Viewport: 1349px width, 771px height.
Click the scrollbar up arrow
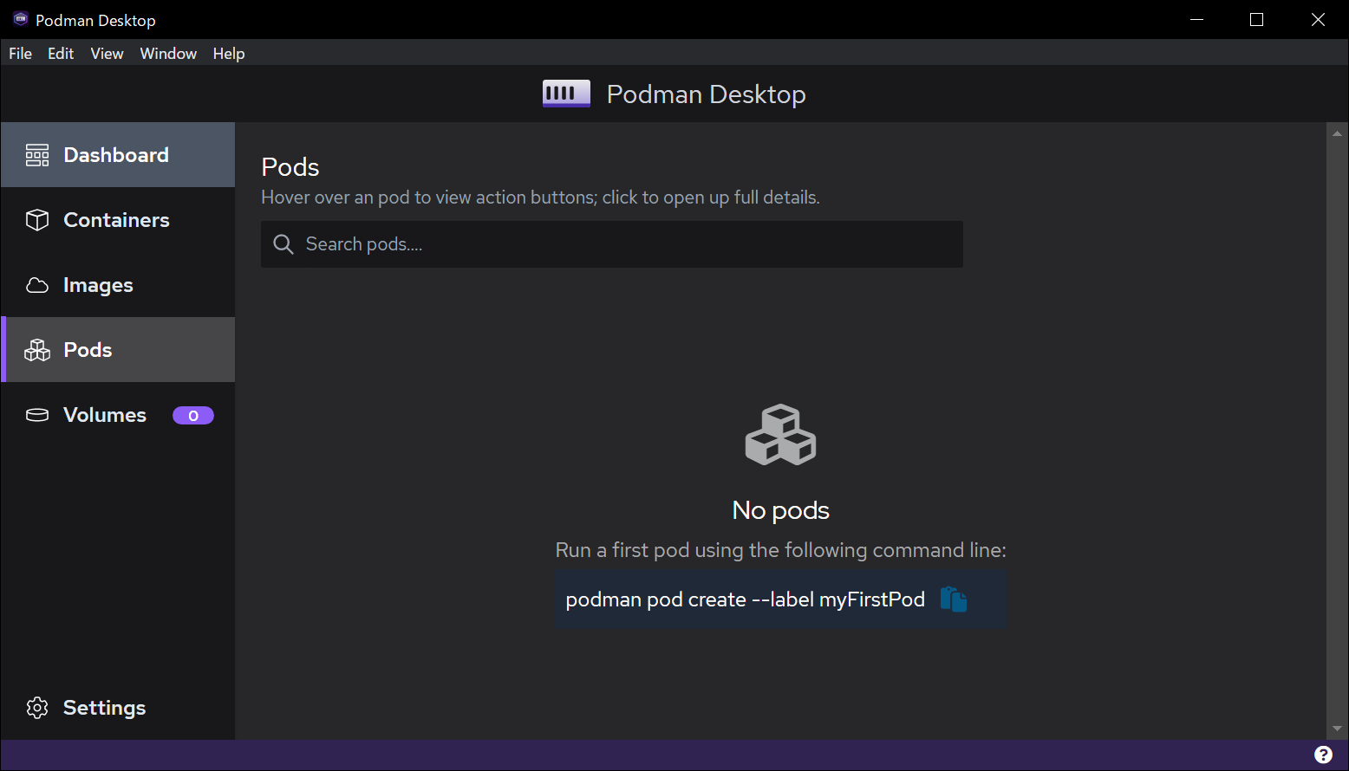click(x=1337, y=133)
